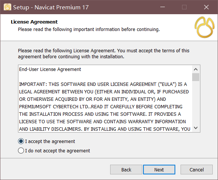The width and height of the screenshot is (218, 180).
Task: Choose "I do not accept the agreement"
Action: coord(54,150)
